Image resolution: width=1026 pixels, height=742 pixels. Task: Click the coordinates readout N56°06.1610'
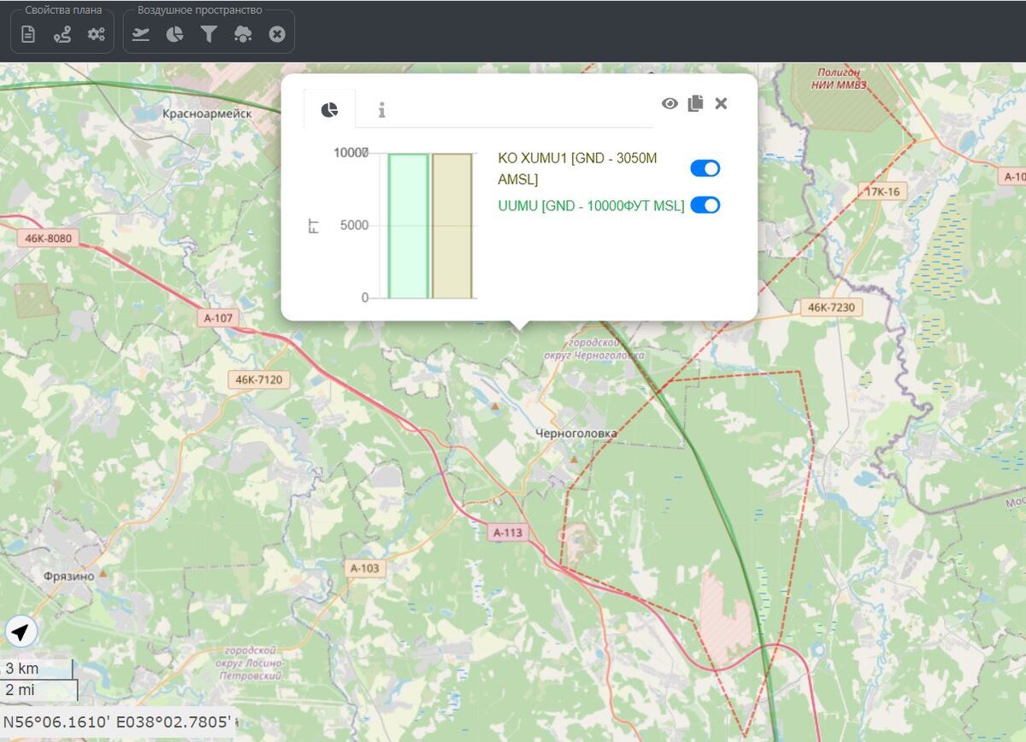coord(118,722)
